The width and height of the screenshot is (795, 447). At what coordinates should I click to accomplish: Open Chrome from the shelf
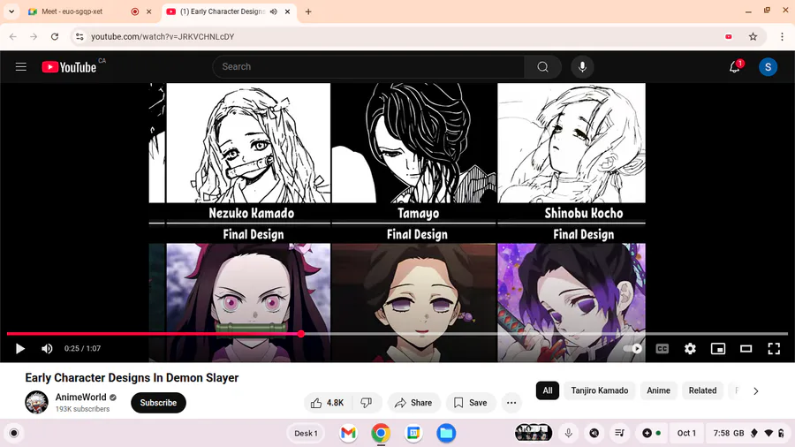point(381,434)
